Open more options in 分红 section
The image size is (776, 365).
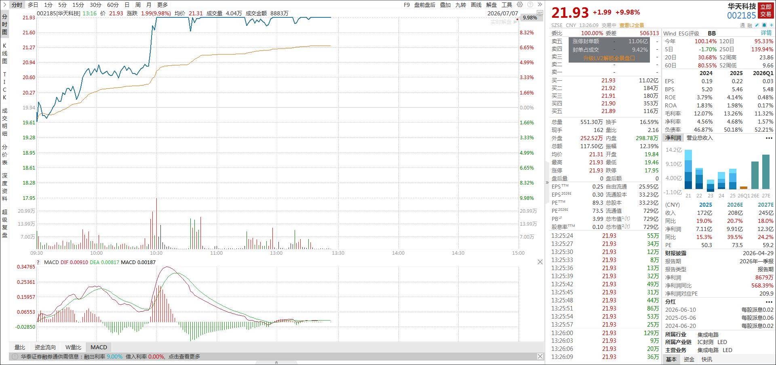[x=769, y=302]
